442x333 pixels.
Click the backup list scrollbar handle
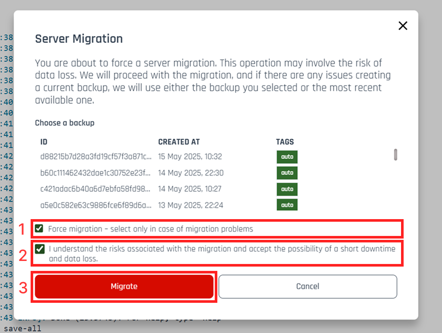point(395,155)
